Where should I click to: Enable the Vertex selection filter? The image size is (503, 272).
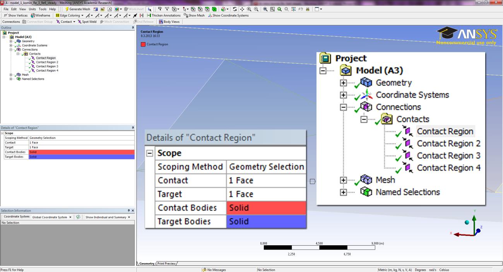point(193,9)
